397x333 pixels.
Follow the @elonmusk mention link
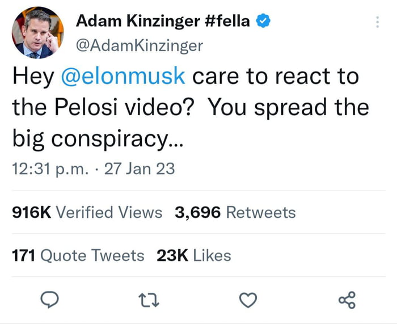123,77
